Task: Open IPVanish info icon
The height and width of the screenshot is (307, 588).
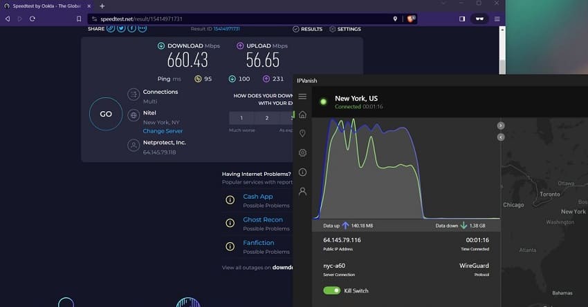Action: (302, 172)
